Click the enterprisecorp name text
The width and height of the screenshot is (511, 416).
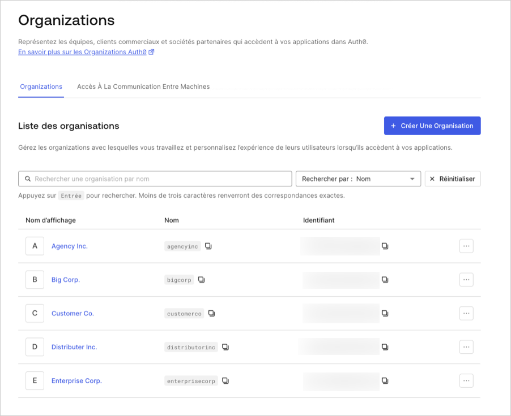tap(191, 381)
